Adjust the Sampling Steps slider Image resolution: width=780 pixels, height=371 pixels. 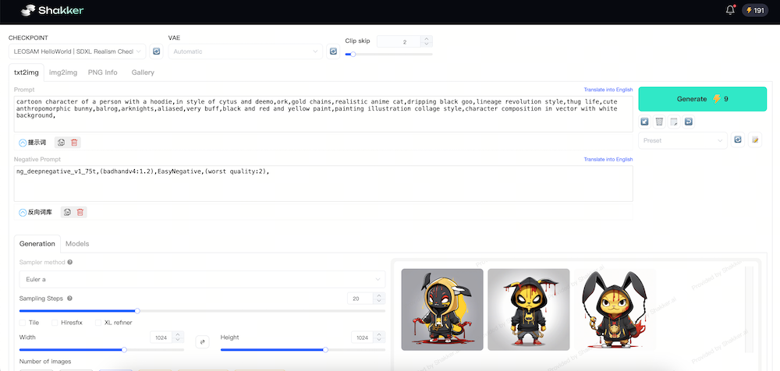(x=202, y=311)
